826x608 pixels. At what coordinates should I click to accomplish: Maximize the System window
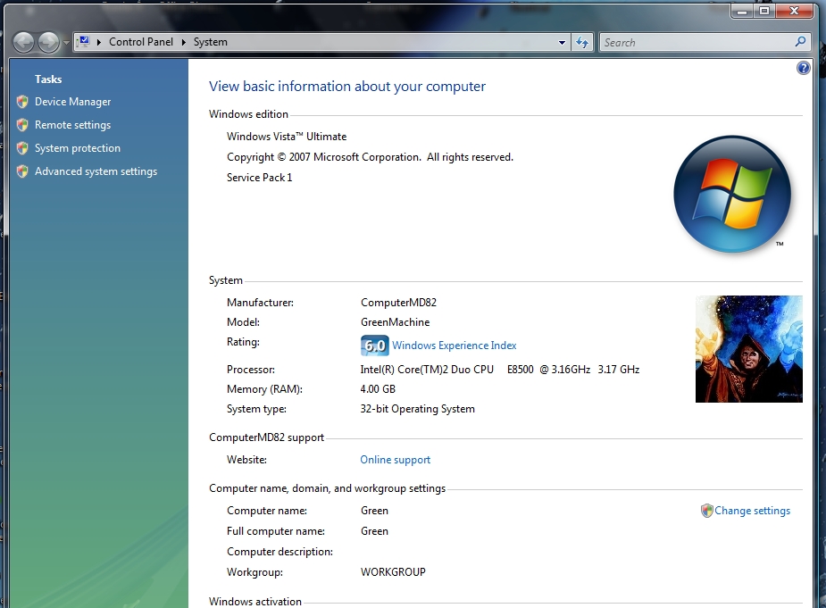point(764,11)
